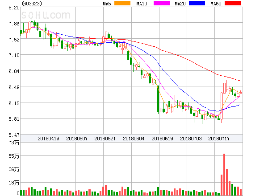
Task: Click the 20180619 date label
Action: point(163,139)
